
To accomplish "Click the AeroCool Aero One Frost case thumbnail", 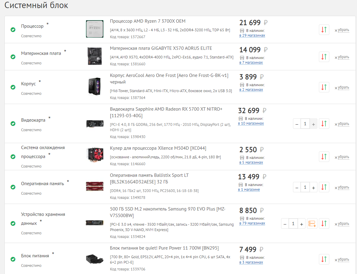I will tap(95, 86).
